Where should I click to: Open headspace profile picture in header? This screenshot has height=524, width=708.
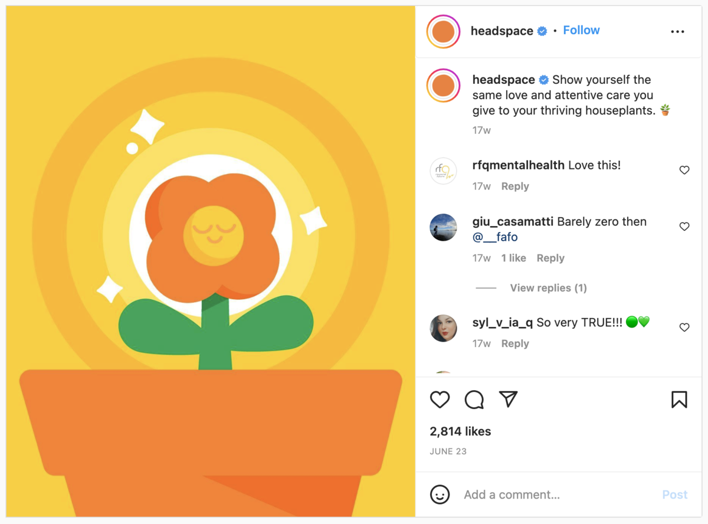[x=443, y=31]
